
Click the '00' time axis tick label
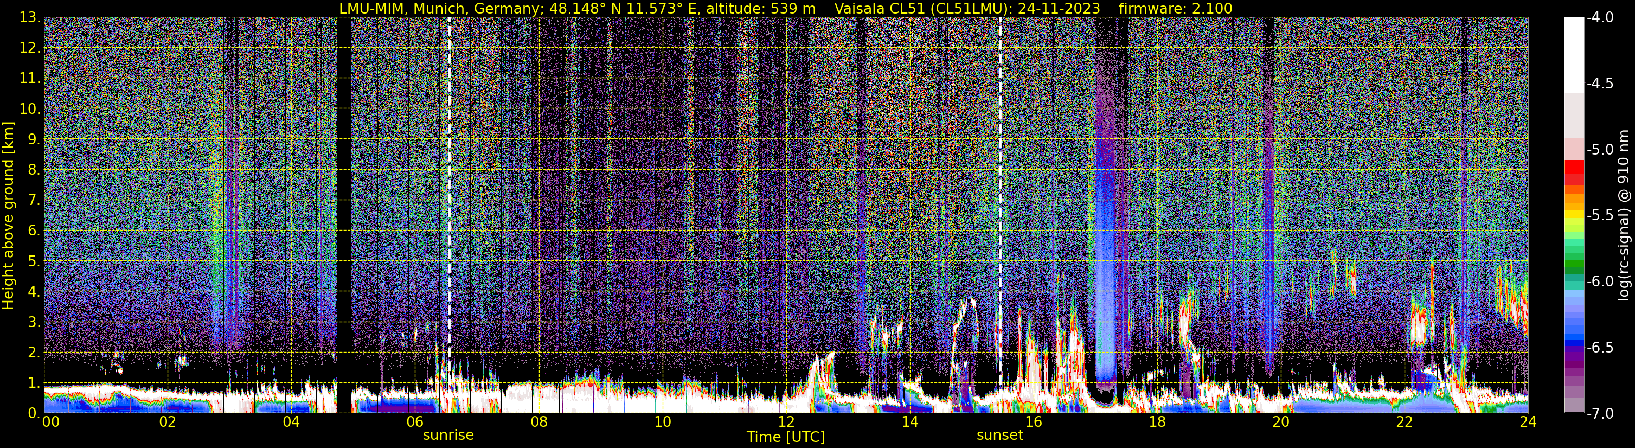[51, 422]
